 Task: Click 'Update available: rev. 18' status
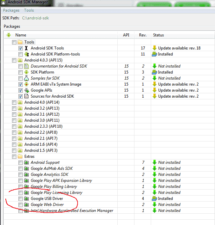[x=179, y=48]
